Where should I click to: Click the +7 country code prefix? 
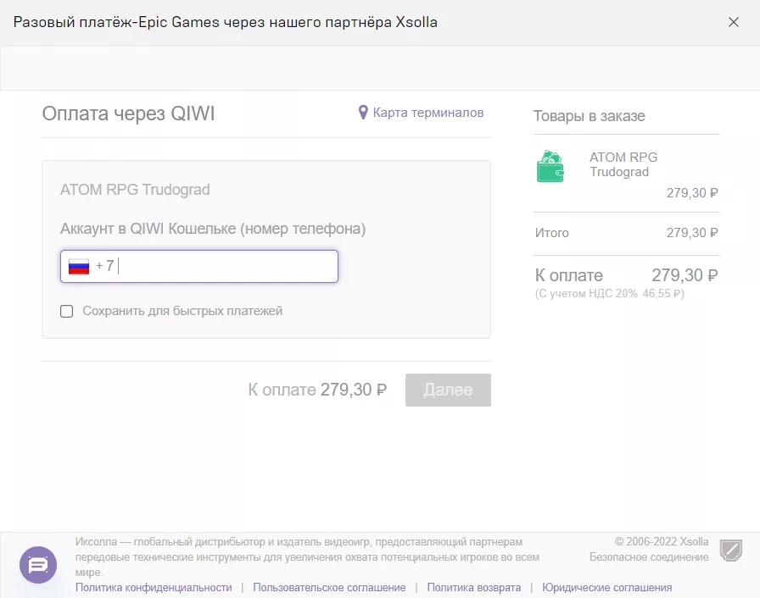(104, 266)
